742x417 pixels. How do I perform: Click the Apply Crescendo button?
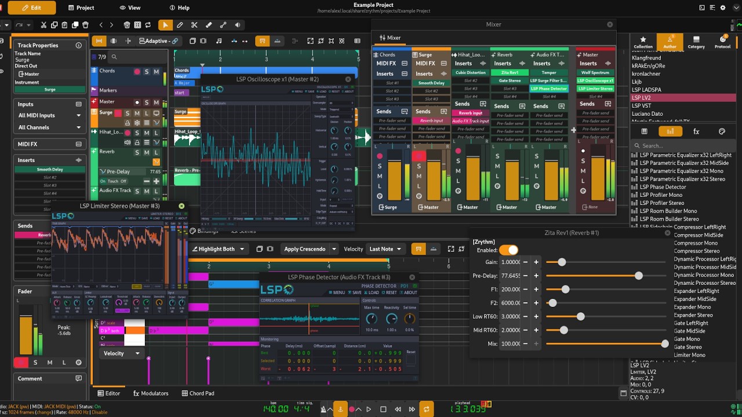tap(305, 249)
